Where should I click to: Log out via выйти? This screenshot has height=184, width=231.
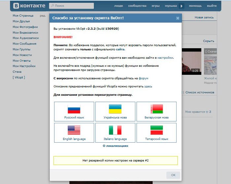coord(212,6)
